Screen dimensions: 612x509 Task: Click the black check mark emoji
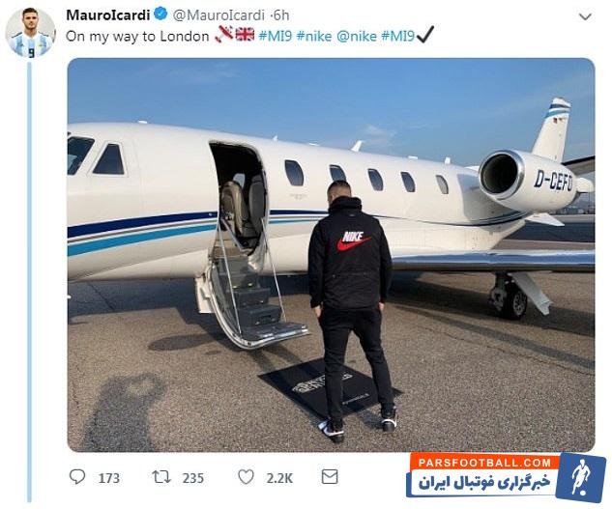[425, 35]
